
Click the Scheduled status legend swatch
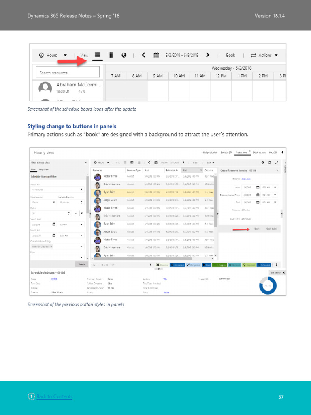264,265
